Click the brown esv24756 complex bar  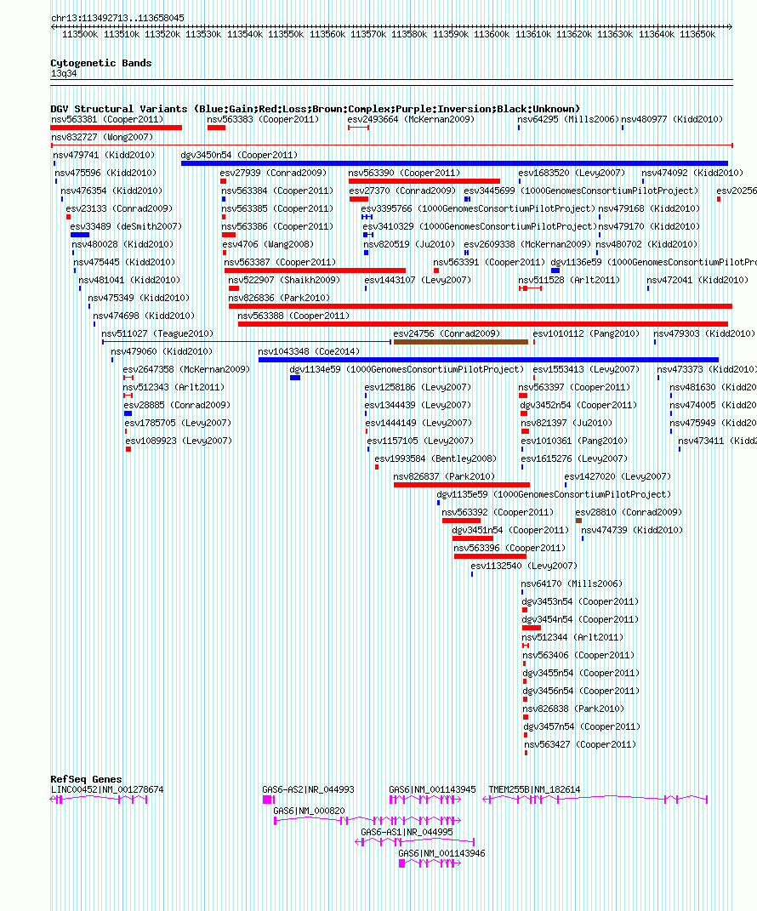[461, 342]
